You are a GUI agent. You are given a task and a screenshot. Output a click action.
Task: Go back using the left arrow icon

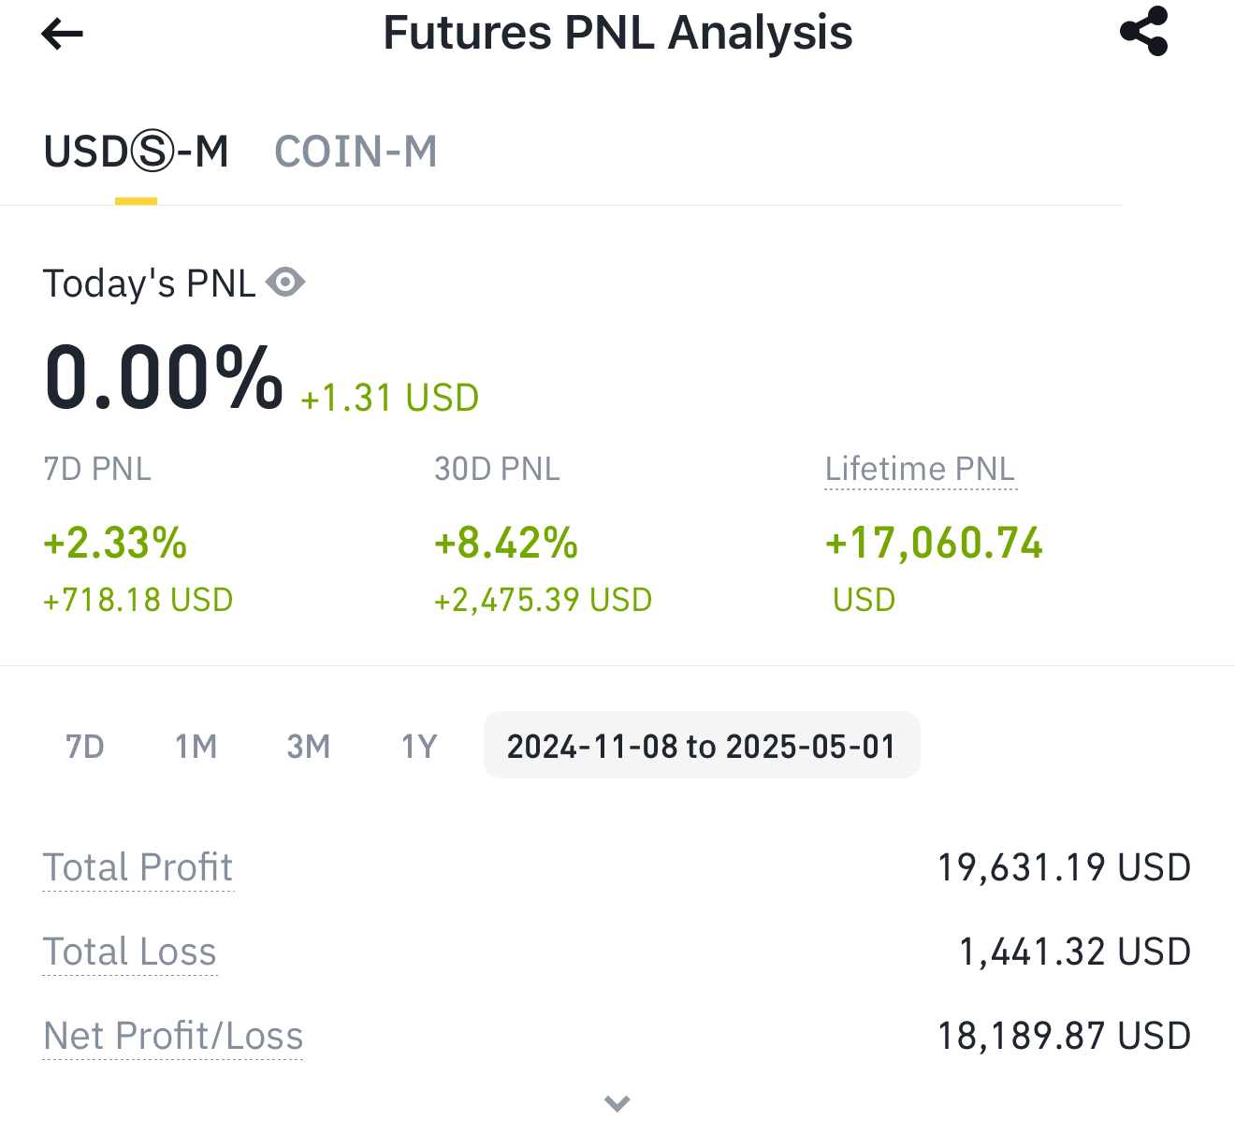(63, 35)
